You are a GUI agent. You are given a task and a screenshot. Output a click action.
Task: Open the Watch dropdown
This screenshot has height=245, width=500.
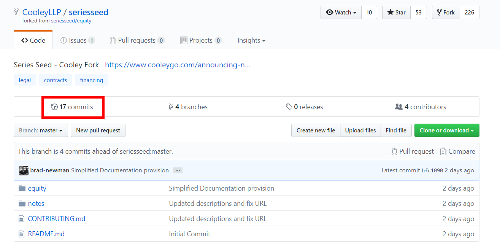tap(341, 13)
